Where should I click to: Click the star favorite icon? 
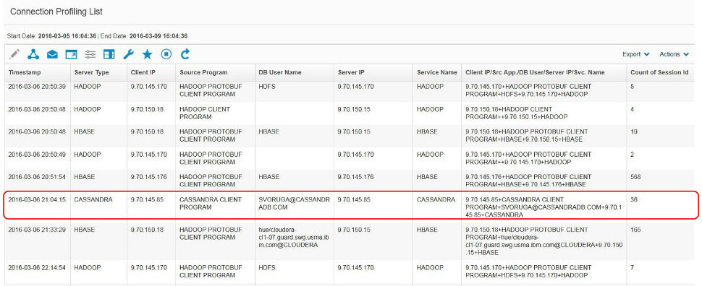[148, 54]
